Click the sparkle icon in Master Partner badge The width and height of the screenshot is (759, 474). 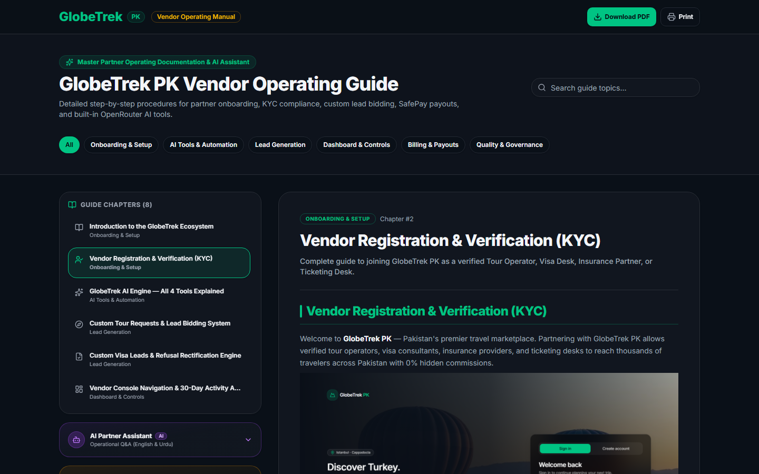(x=70, y=62)
